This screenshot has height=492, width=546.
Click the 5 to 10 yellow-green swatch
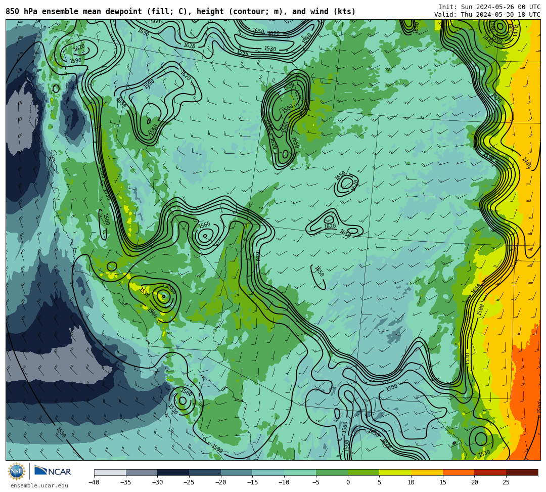point(395,472)
